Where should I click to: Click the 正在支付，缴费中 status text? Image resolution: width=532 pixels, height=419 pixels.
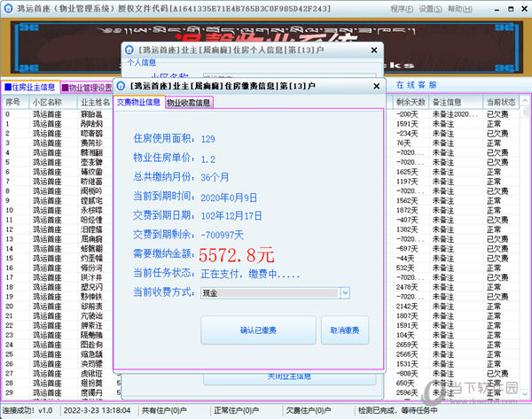250,274
